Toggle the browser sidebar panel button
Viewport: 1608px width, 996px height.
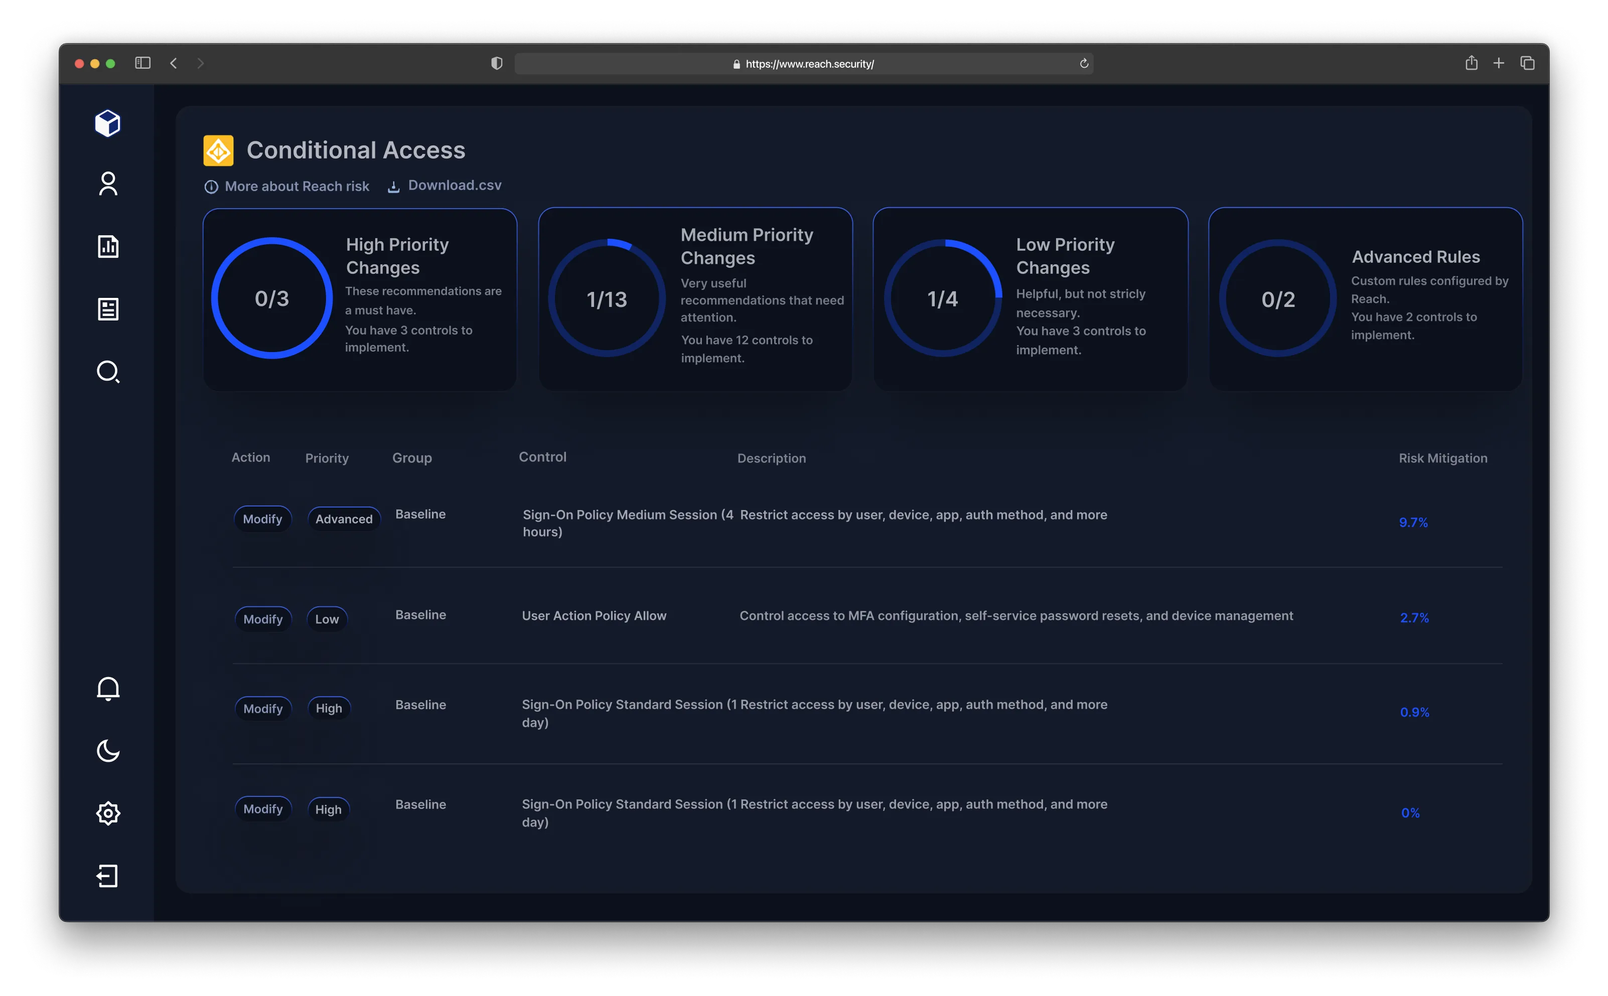tap(143, 63)
